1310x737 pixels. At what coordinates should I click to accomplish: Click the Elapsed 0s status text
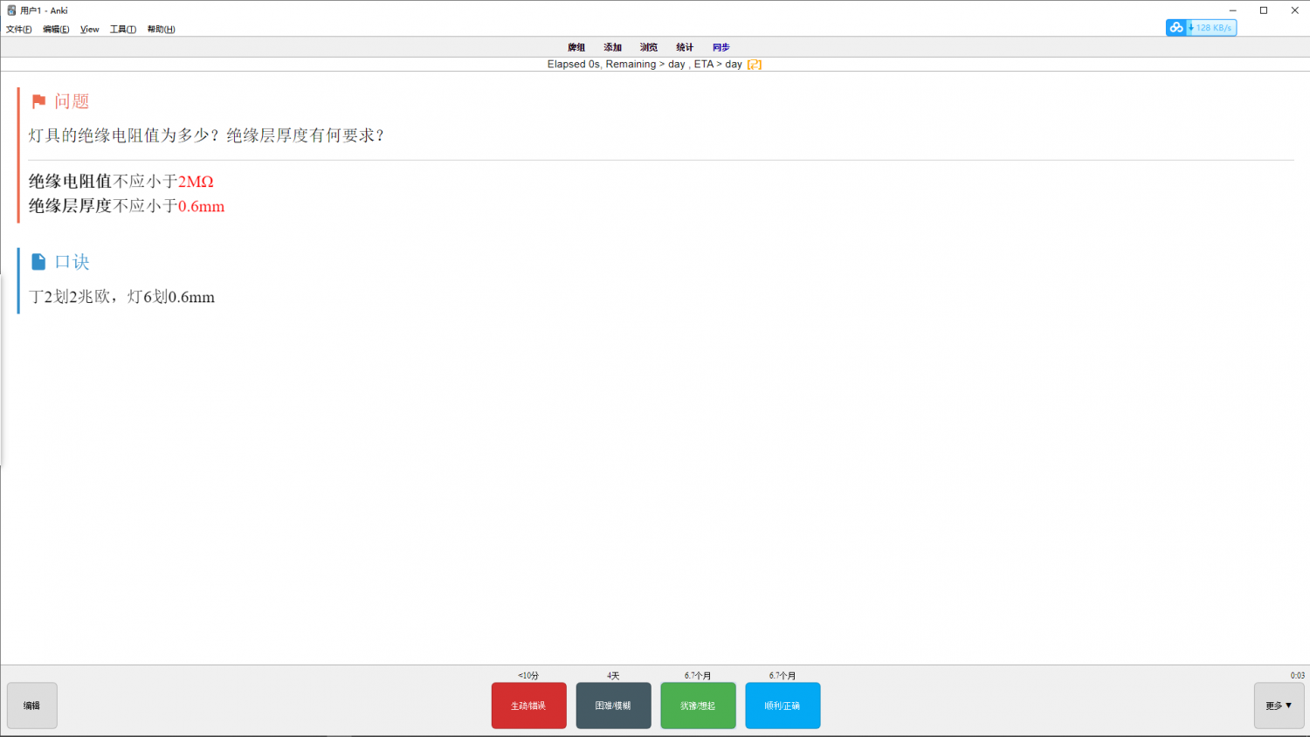pos(574,65)
